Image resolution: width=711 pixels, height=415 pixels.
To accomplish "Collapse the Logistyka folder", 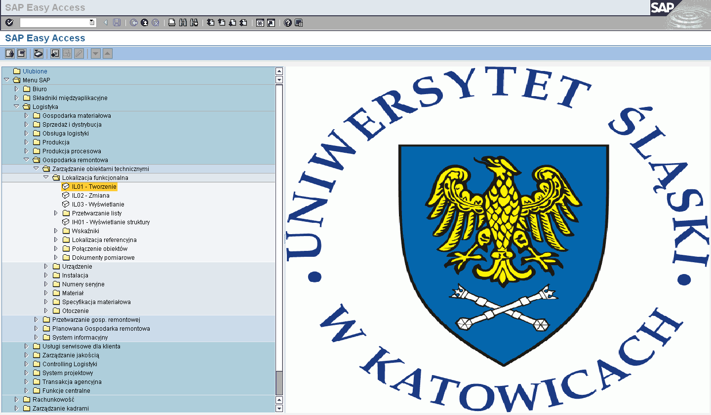I will [x=16, y=106].
